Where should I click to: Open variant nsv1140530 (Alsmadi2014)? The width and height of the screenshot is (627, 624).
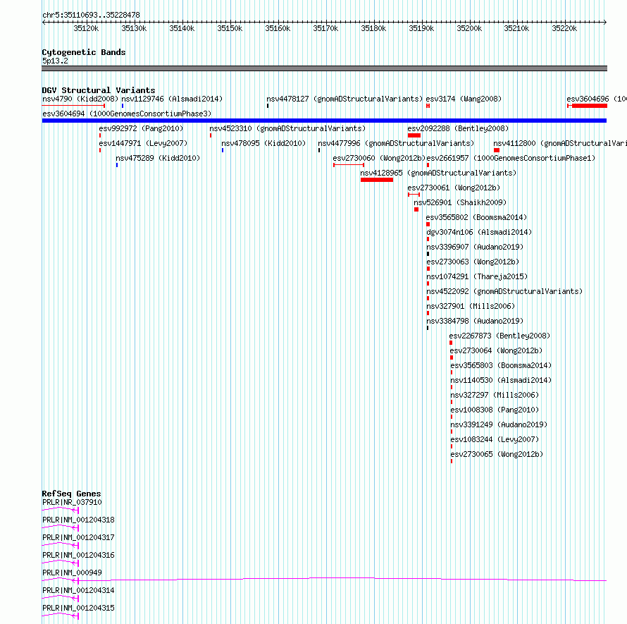(501, 380)
